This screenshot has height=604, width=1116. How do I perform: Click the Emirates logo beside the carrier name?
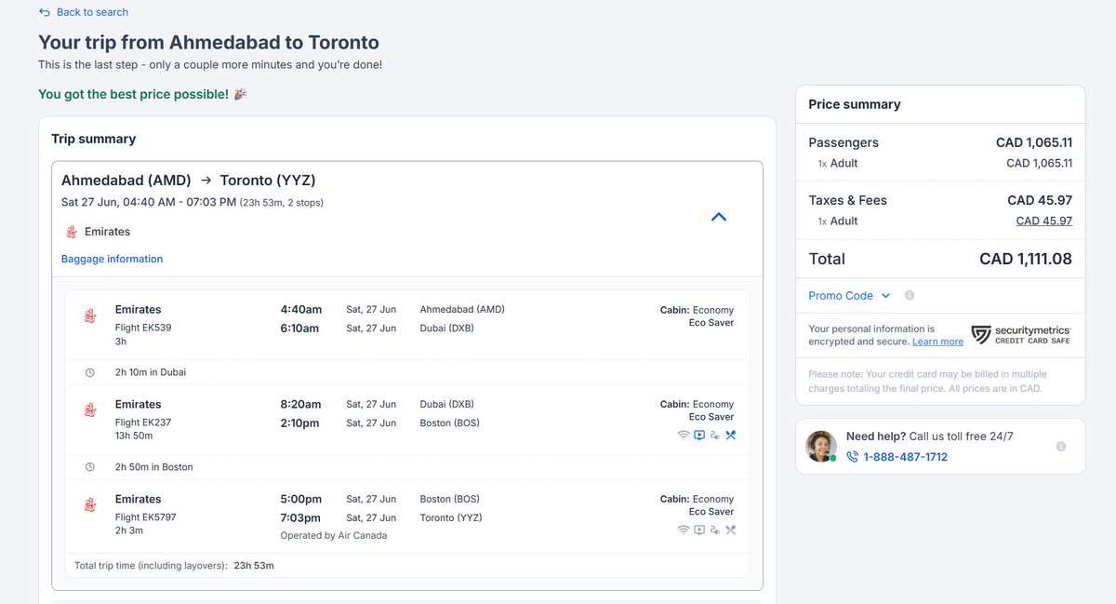pyautogui.click(x=72, y=232)
